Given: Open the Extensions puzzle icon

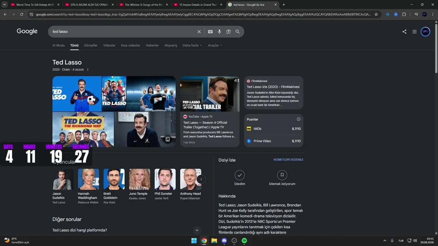Looking at the screenshot, I should [x=404, y=14].
